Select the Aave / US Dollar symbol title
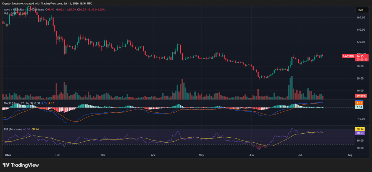Screen dimensions: 372x172 (x=13, y=9)
